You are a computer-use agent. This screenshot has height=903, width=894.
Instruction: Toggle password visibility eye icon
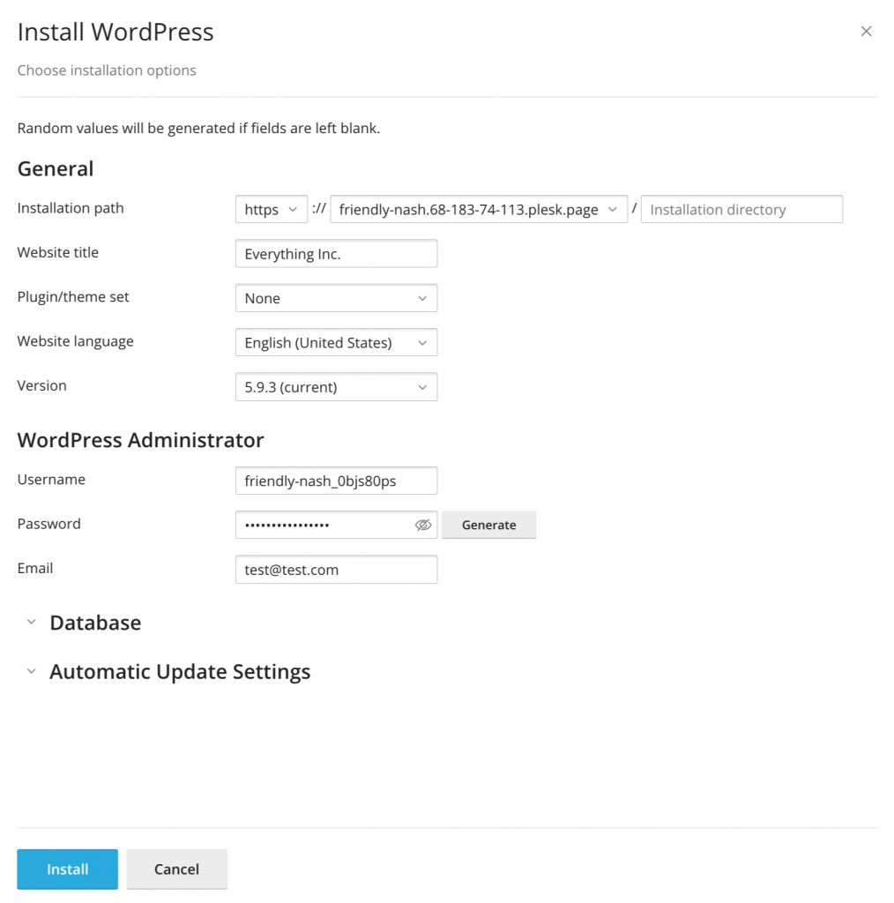[x=422, y=525]
